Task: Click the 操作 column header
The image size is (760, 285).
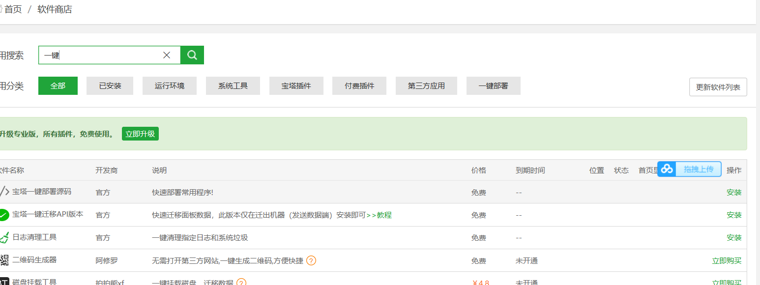Action: pyautogui.click(x=734, y=170)
